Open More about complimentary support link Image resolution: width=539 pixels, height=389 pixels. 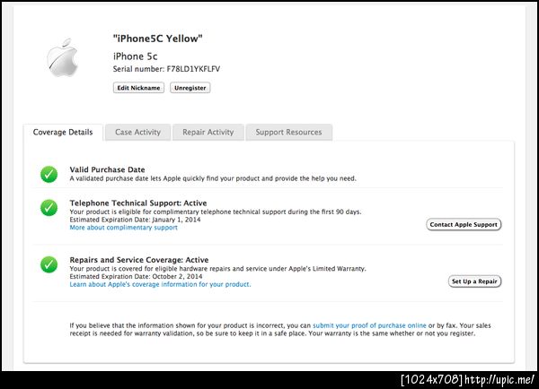pos(124,228)
